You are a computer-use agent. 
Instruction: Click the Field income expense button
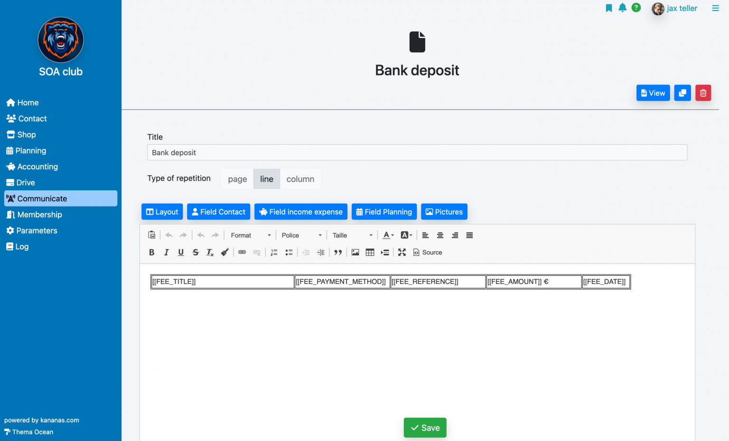pyautogui.click(x=301, y=212)
